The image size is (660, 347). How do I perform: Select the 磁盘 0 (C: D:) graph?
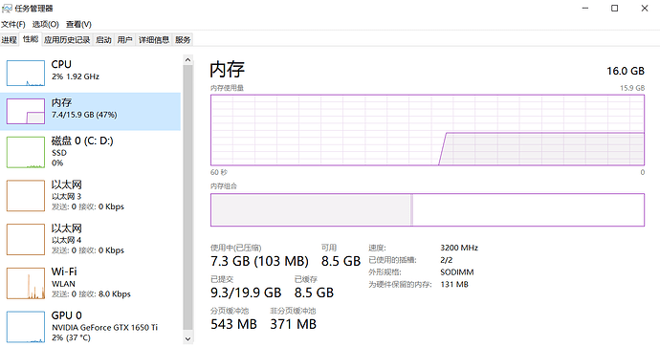[x=25, y=152]
